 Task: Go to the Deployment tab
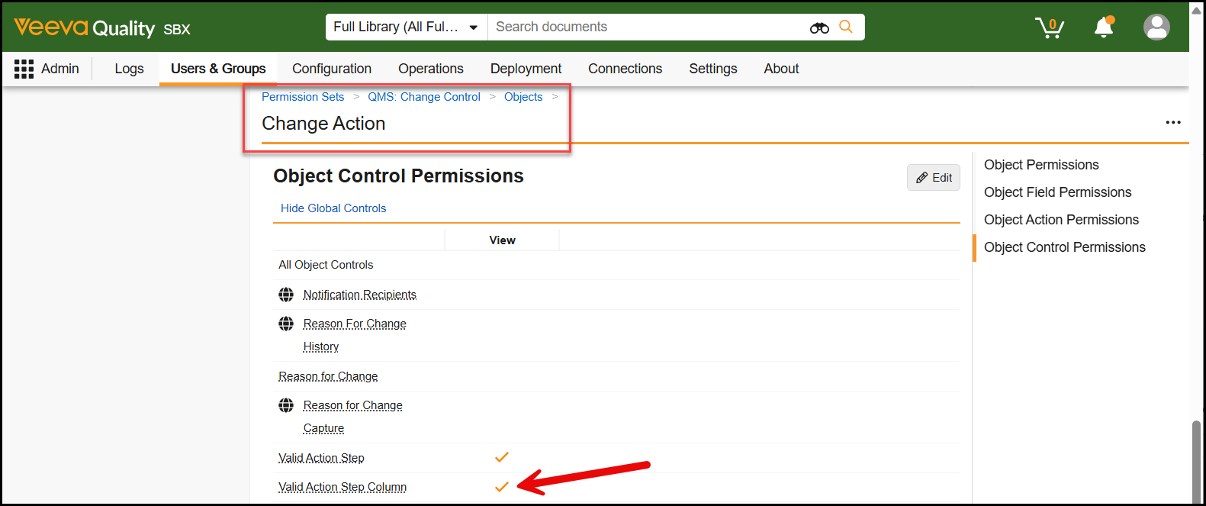click(526, 69)
